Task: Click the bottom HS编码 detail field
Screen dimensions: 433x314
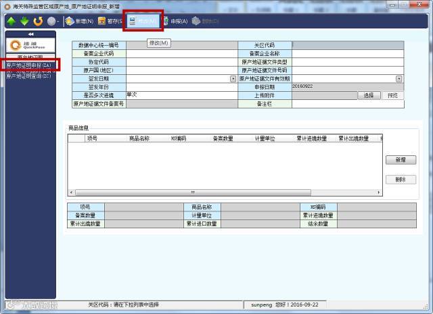Action: 377,207
